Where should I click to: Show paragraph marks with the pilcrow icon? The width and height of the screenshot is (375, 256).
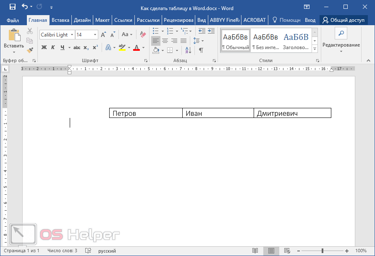pos(201,50)
